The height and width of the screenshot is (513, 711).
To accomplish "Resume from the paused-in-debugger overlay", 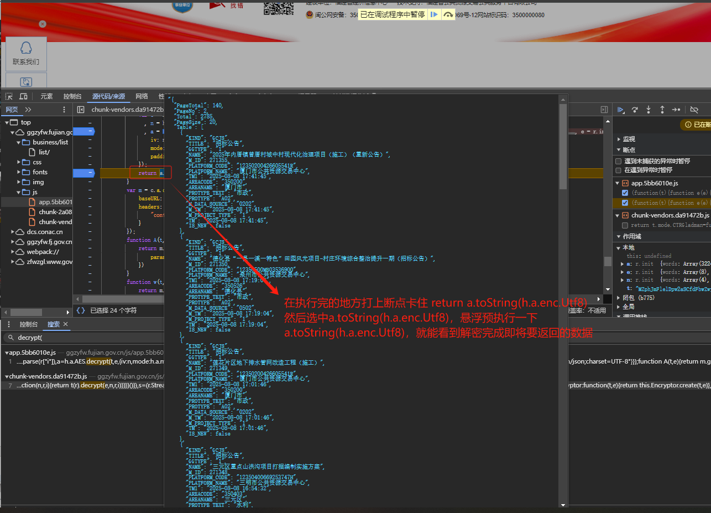I will [x=434, y=14].
